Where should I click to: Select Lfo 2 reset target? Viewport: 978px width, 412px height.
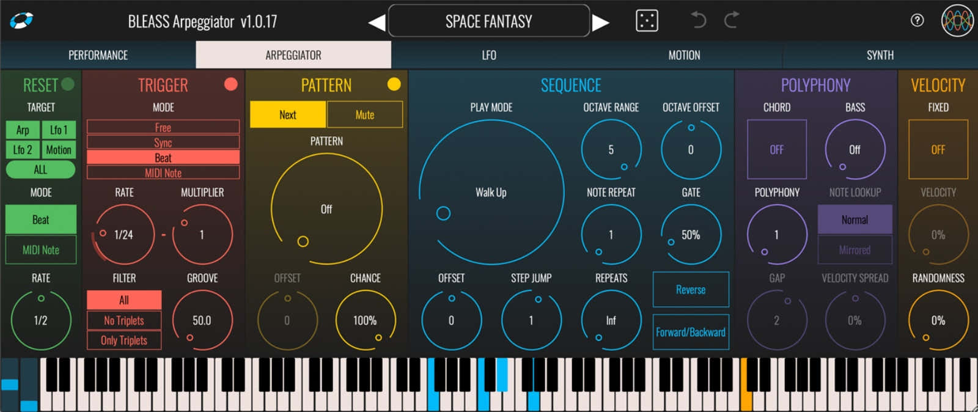[x=23, y=150]
